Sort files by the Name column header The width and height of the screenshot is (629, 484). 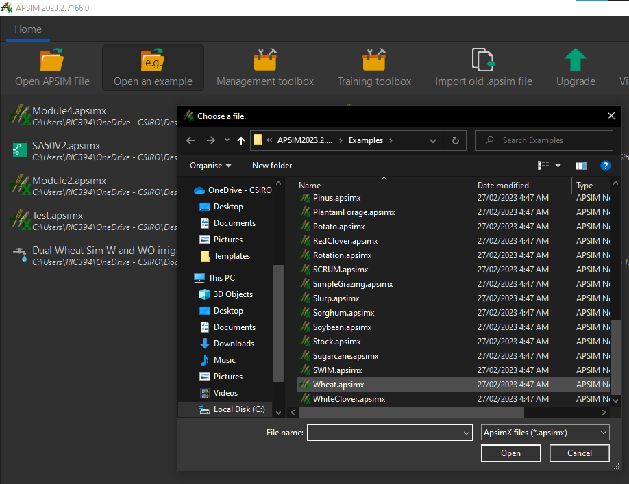pos(309,185)
